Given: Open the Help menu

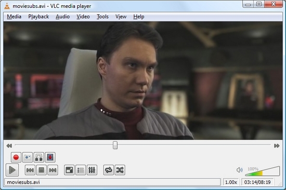Looking at the screenshot, I should click(139, 17).
